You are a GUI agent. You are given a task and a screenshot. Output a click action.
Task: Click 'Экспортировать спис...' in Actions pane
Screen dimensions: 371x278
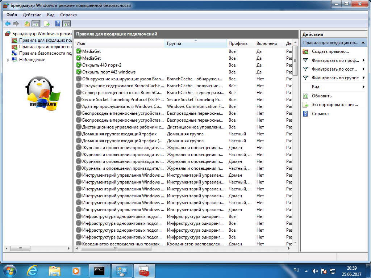pyautogui.click(x=335, y=105)
